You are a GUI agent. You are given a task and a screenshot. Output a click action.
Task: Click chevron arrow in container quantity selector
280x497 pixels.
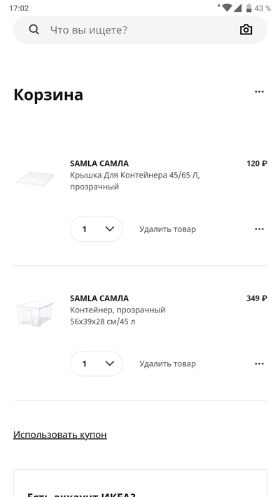tap(109, 363)
